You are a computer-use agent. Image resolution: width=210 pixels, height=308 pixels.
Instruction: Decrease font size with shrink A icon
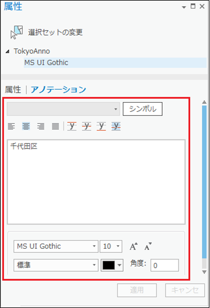click(x=148, y=246)
